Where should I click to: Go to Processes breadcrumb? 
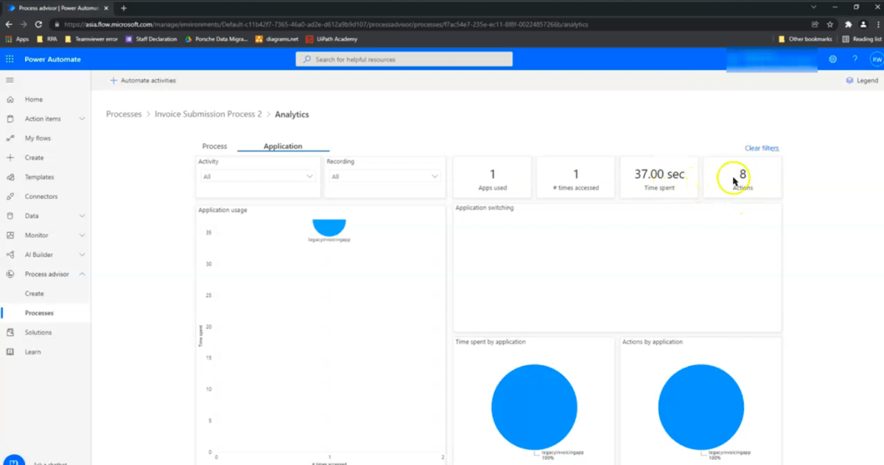(x=124, y=114)
